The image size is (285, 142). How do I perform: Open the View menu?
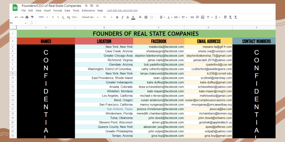tap(38, 11)
